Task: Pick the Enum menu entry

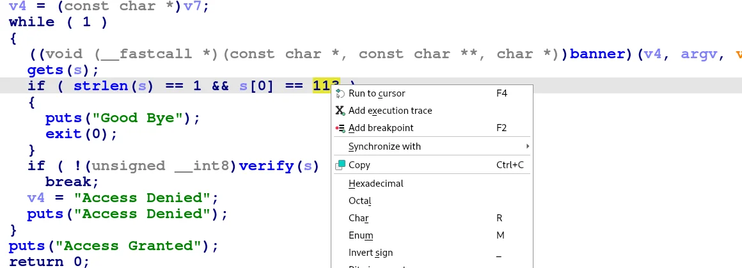Action: point(360,235)
